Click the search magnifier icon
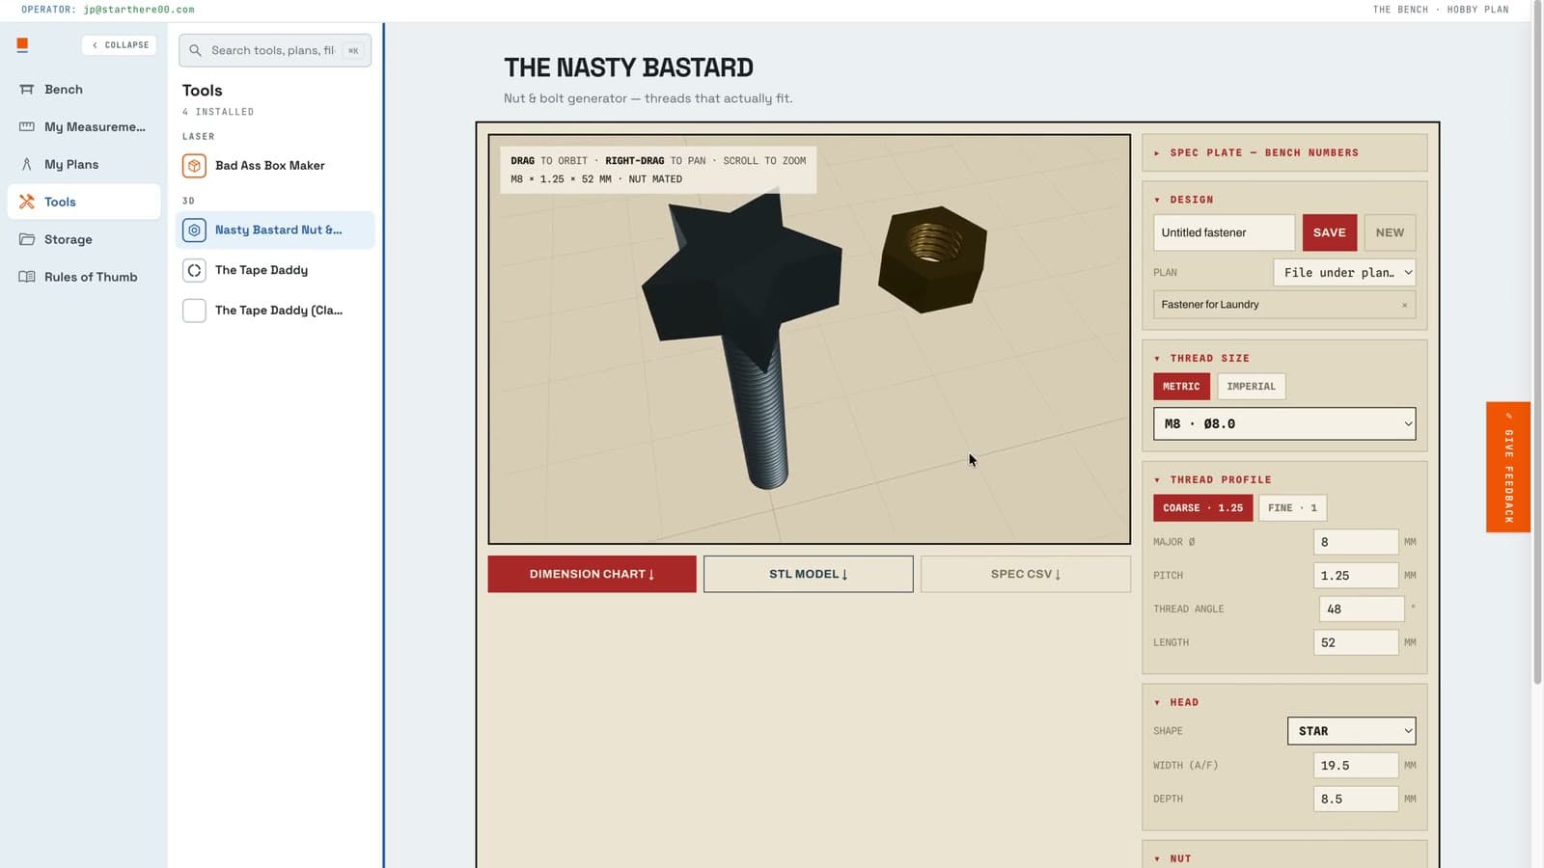The image size is (1544, 868). click(x=195, y=50)
